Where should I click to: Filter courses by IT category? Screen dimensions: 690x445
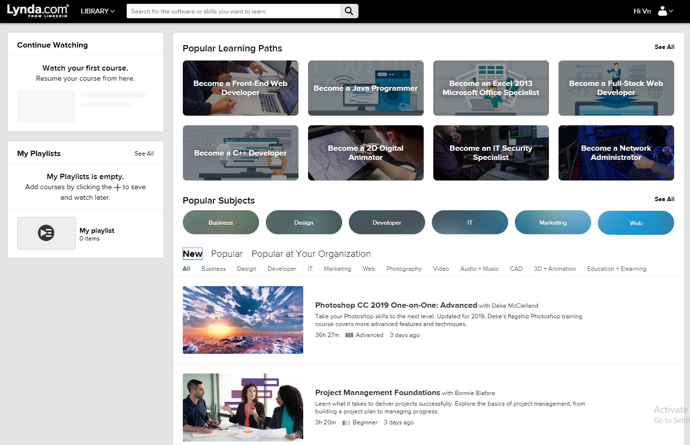[x=310, y=269]
